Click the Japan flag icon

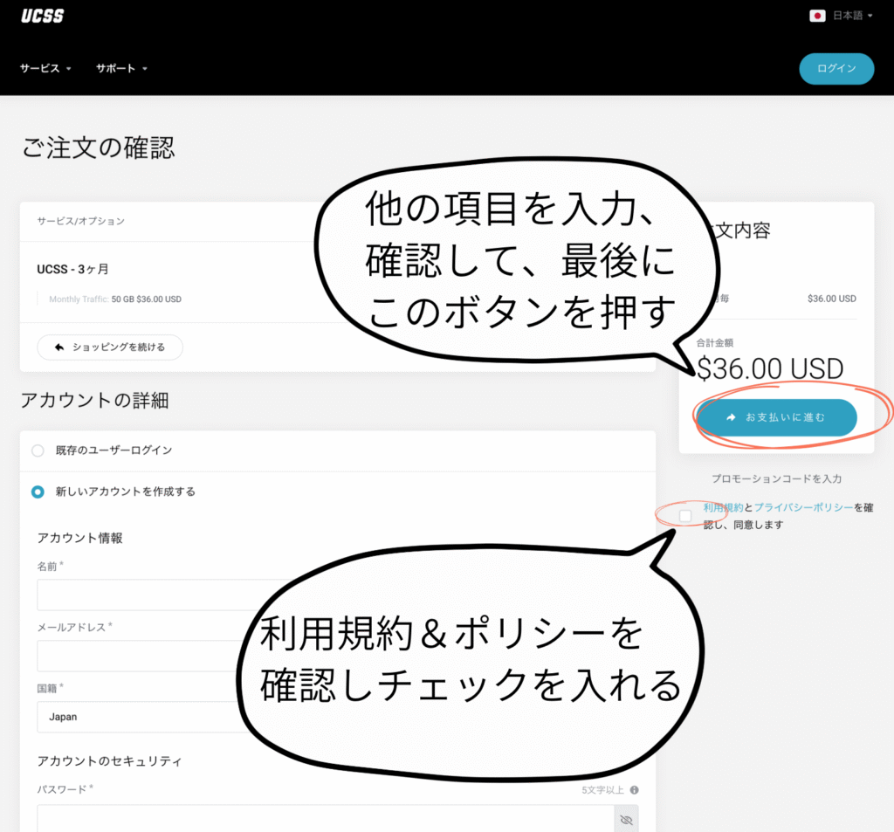817,16
